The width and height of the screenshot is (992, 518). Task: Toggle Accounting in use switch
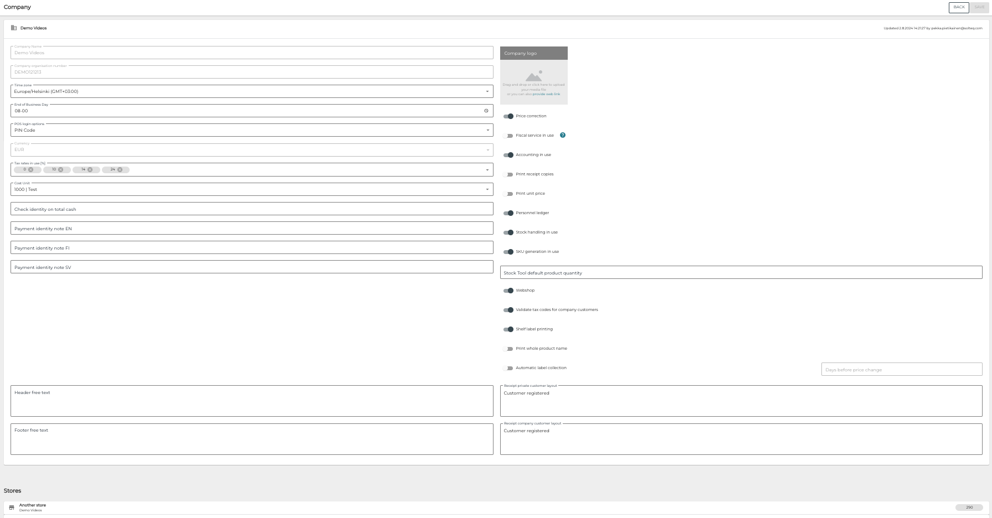[508, 155]
